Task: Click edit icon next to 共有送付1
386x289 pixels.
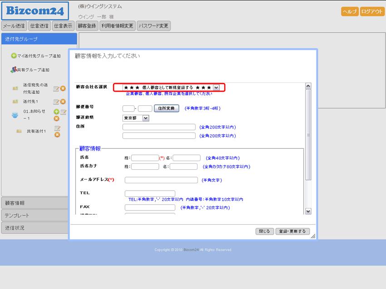Action: click(57, 128)
